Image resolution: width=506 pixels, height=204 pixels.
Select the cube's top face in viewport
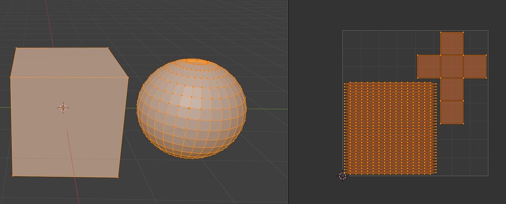tap(69, 62)
